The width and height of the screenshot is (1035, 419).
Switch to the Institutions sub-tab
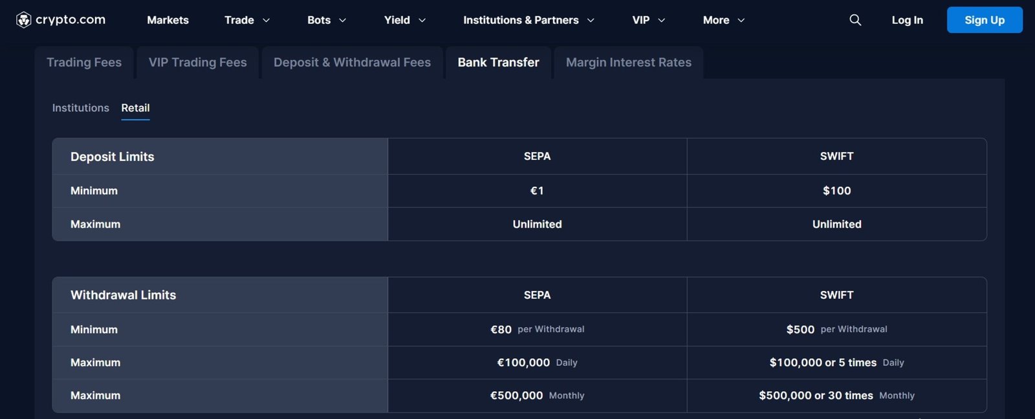pos(80,108)
